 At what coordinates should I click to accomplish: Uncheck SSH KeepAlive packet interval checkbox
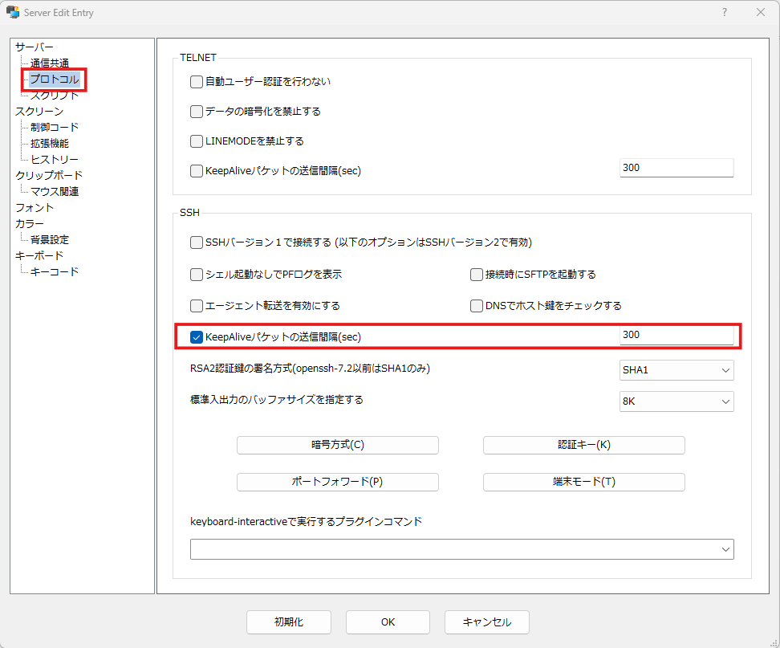(197, 337)
